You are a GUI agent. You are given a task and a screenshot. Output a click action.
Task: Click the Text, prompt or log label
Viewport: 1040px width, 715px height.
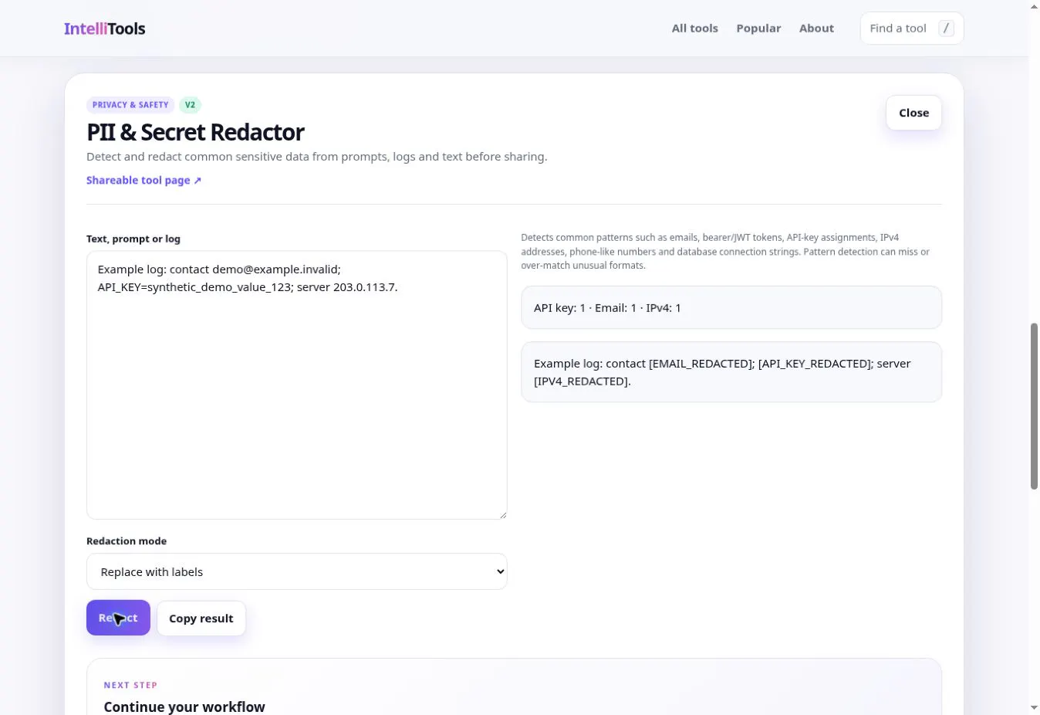133,239
